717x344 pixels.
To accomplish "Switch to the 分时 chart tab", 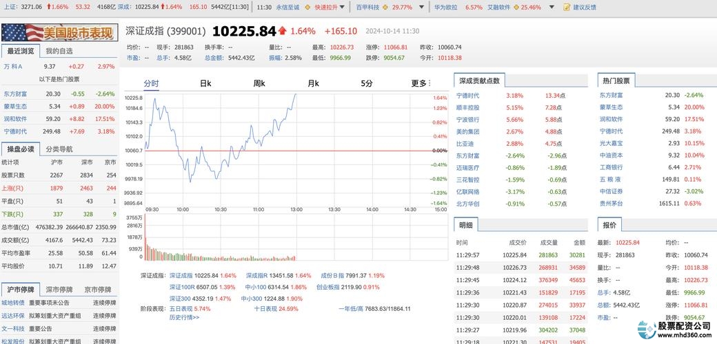I will click(151, 83).
